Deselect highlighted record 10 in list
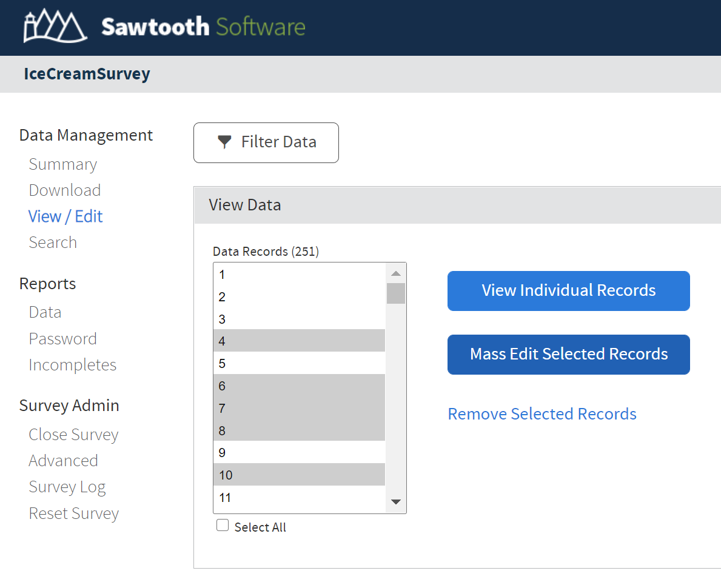Image resolution: width=721 pixels, height=585 pixels. 299,475
